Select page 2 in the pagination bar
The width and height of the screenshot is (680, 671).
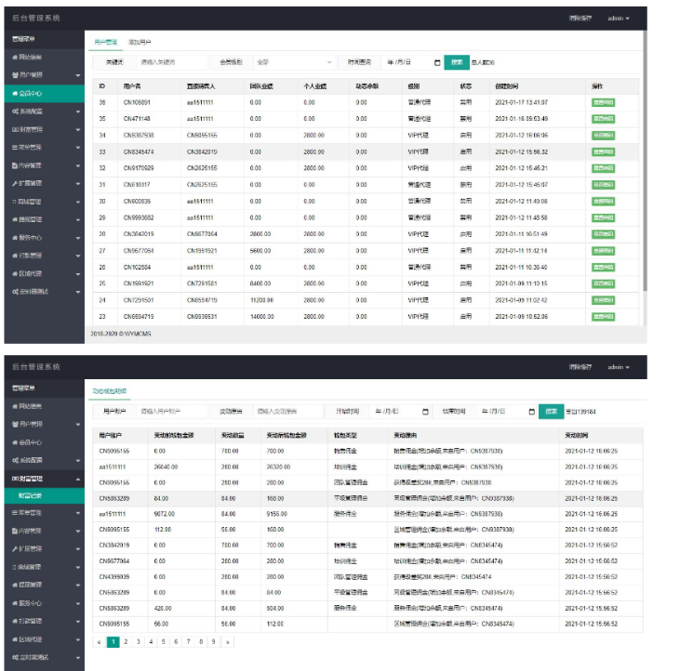coord(126,641)
